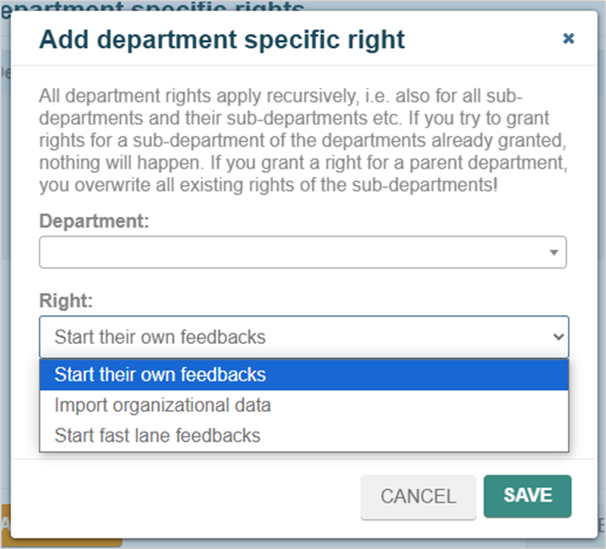The image size is (606, 549).
Task: Save the department specific right
Action: (x=527, y=496)
